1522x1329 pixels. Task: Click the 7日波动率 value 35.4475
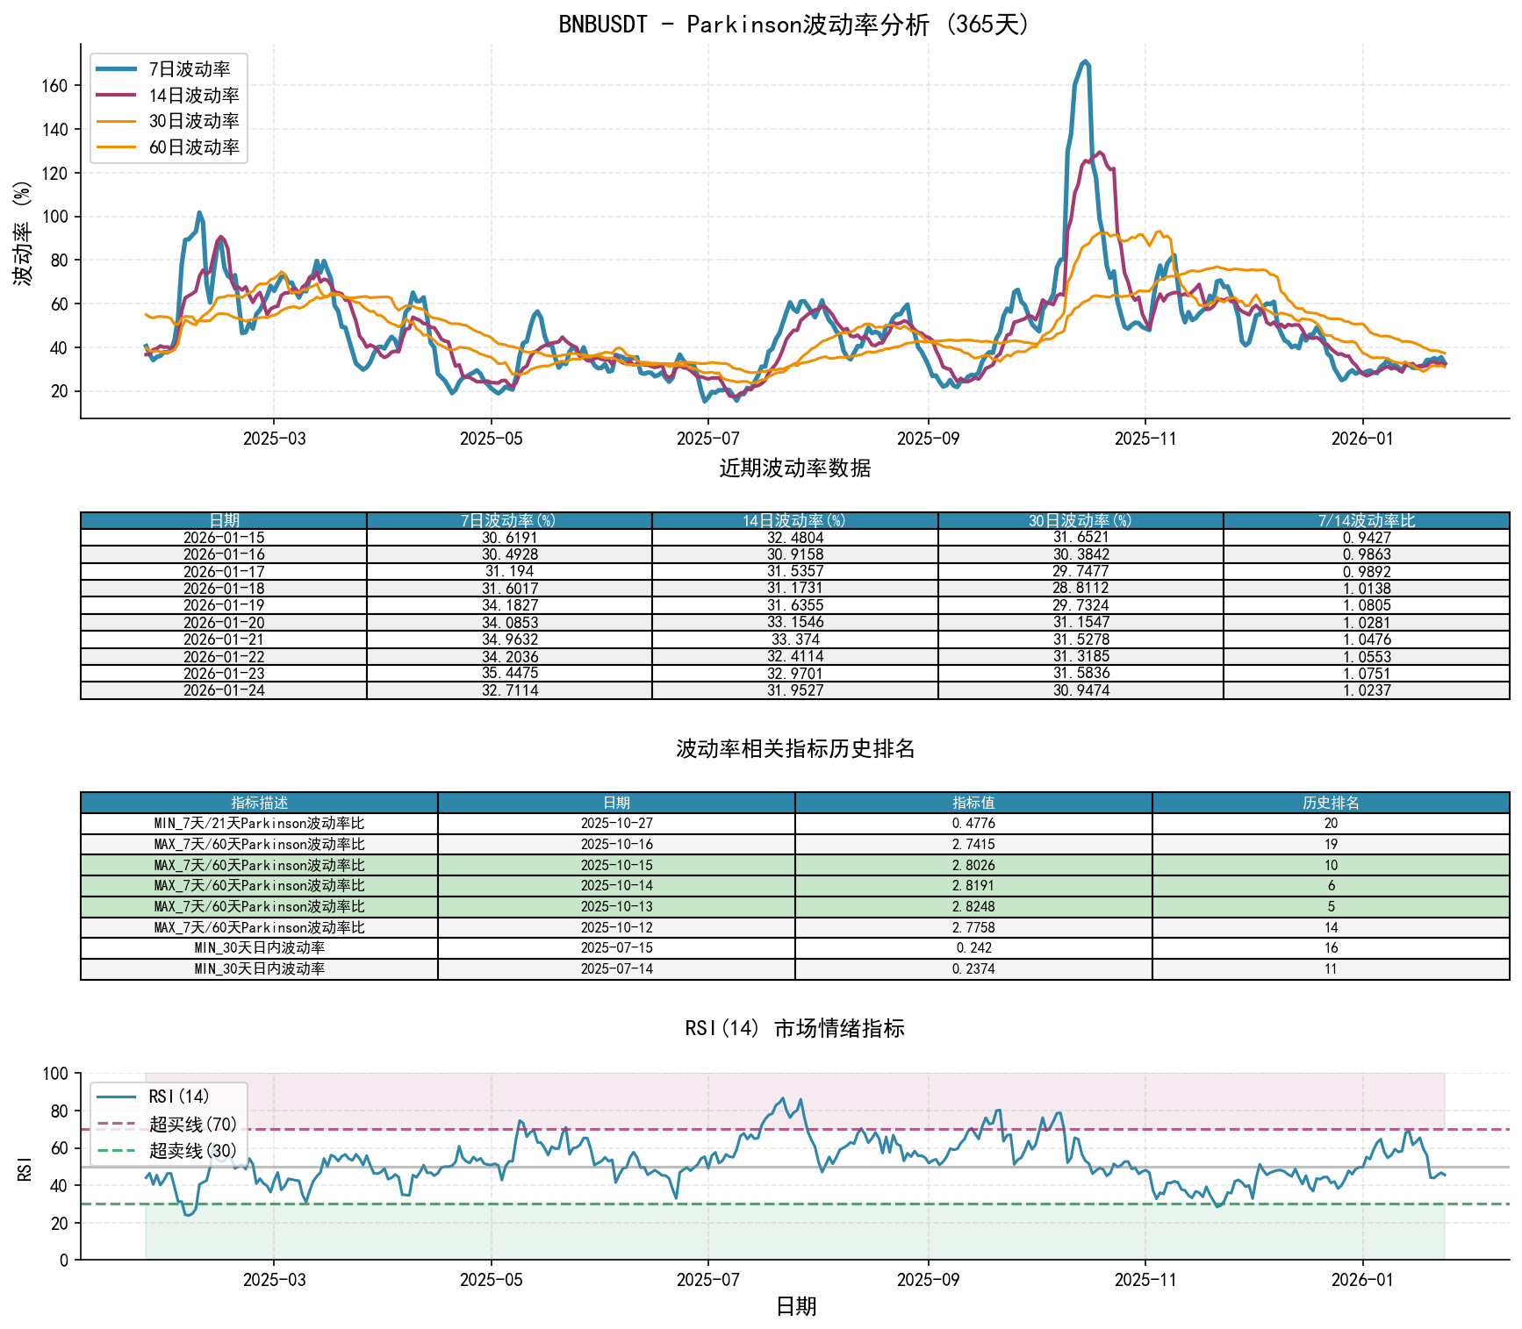(x=509, y=674)
